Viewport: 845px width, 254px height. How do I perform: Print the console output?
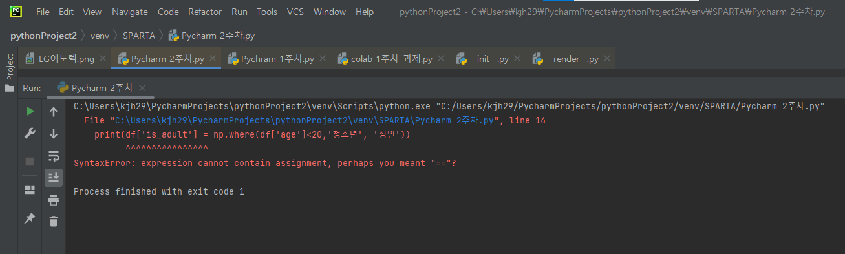point(54,200)
